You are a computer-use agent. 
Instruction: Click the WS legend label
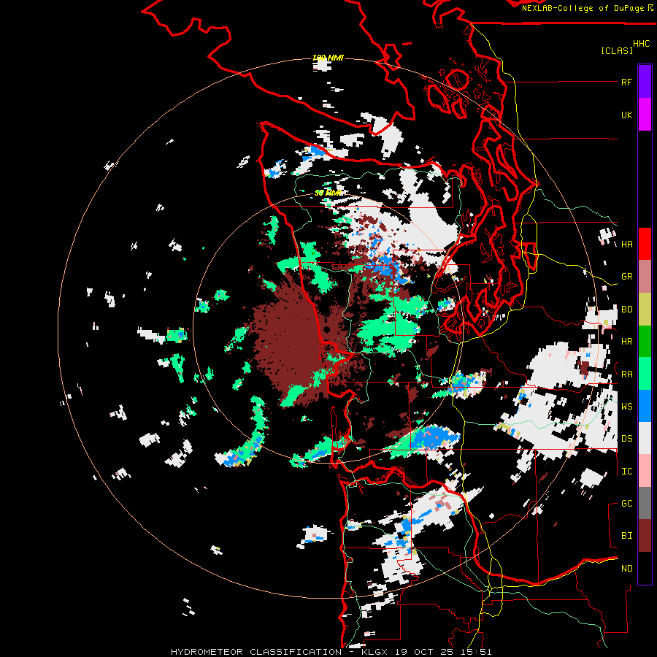pos(626,407)
